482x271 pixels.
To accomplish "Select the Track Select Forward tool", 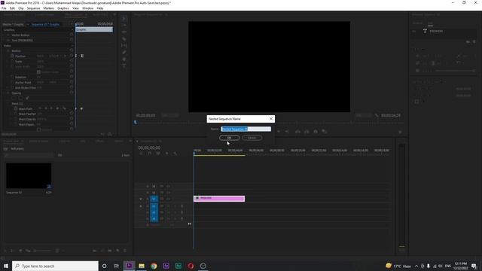I will pos(124,25).
